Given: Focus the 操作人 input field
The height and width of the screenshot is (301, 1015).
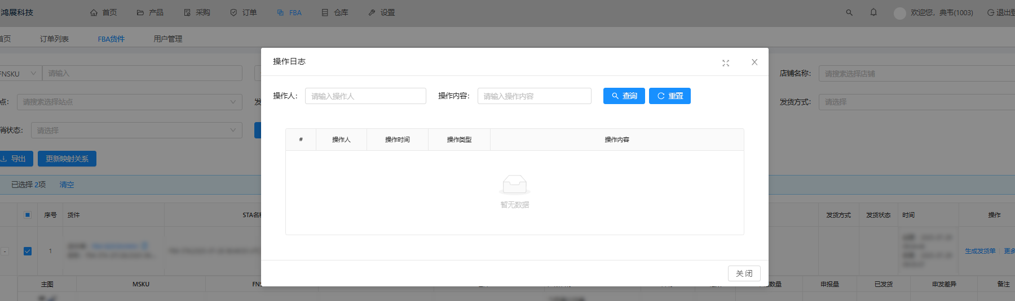Looking at the screenshot, I should (365, 96).
